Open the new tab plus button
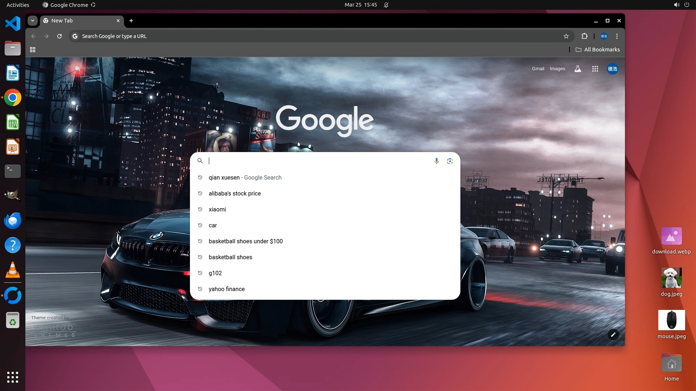 click(131, 21)
